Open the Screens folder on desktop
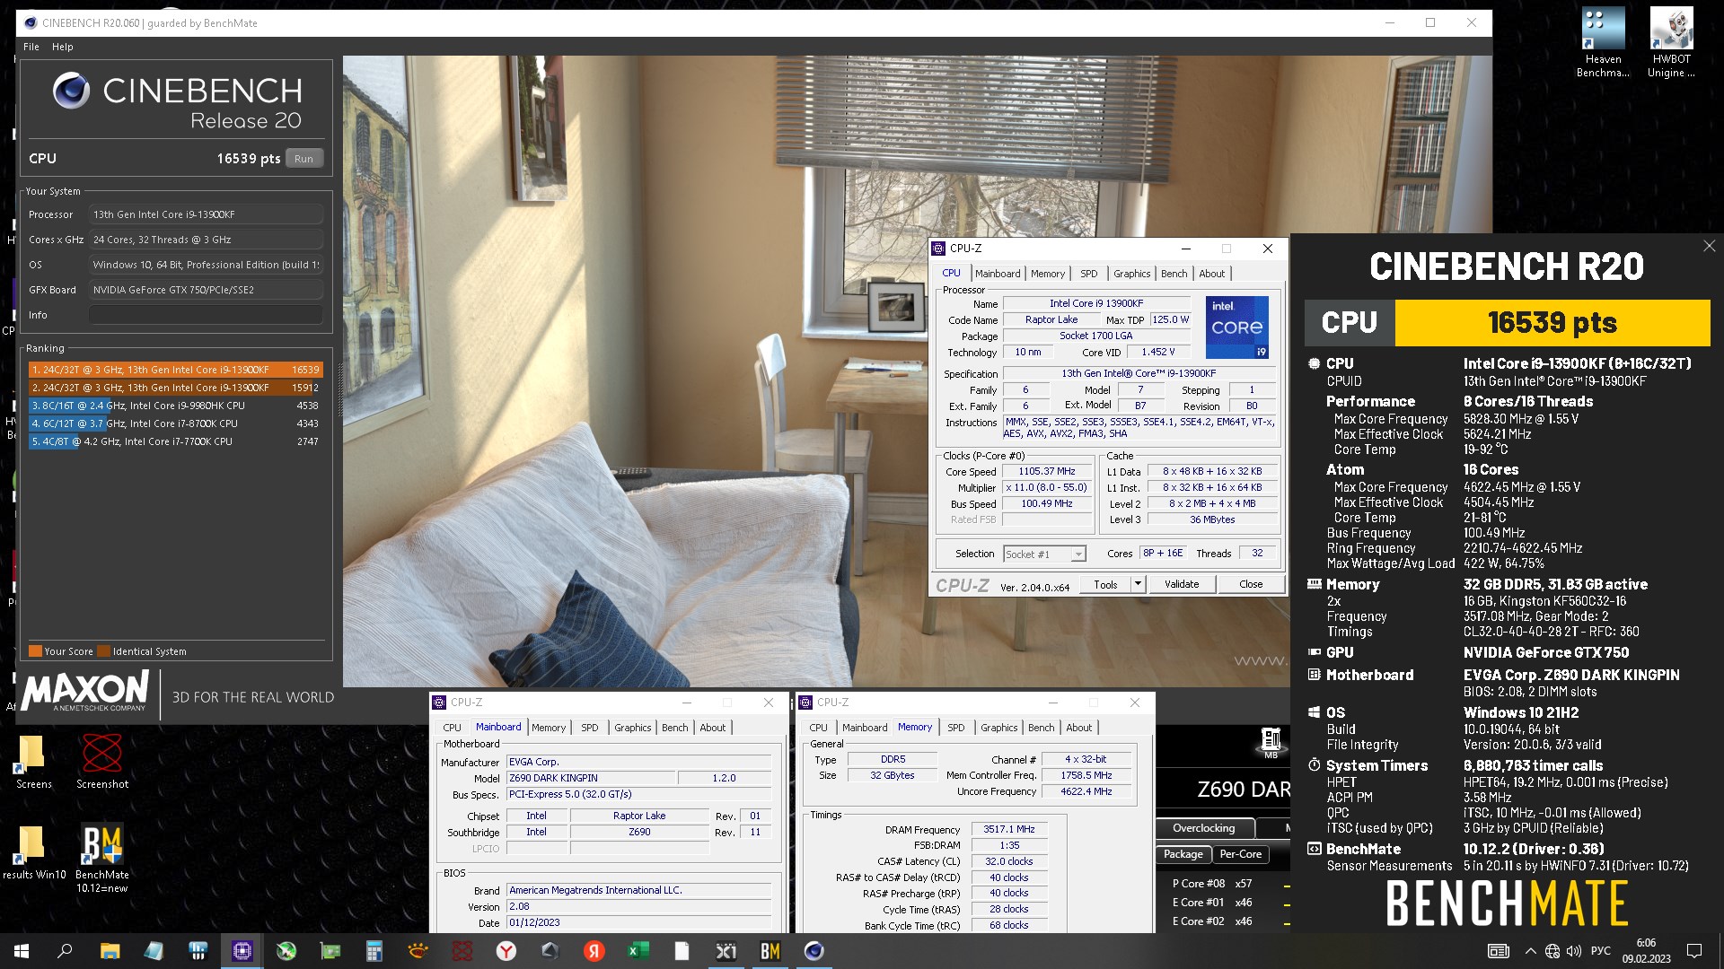The image size is (1724, 969). tap(33, 762)
